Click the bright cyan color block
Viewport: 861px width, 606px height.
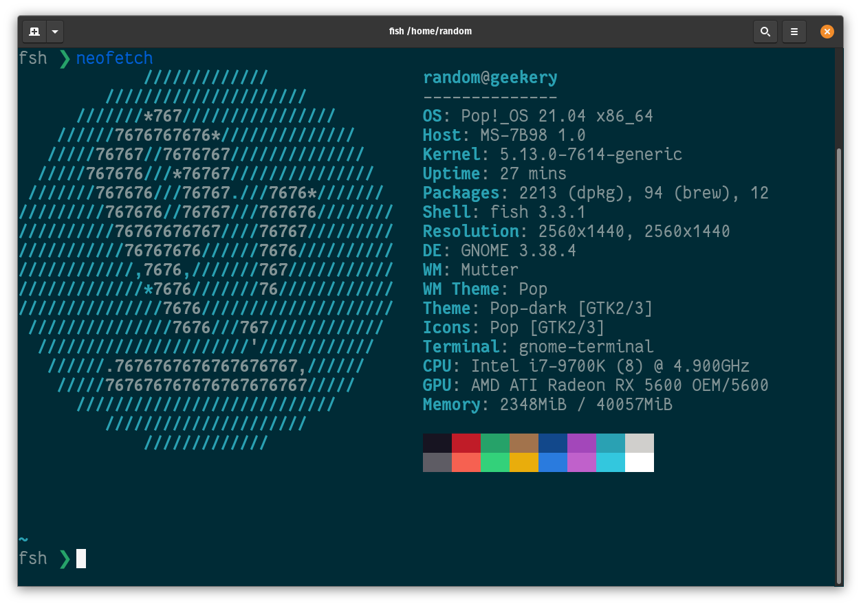click(611, 462)
